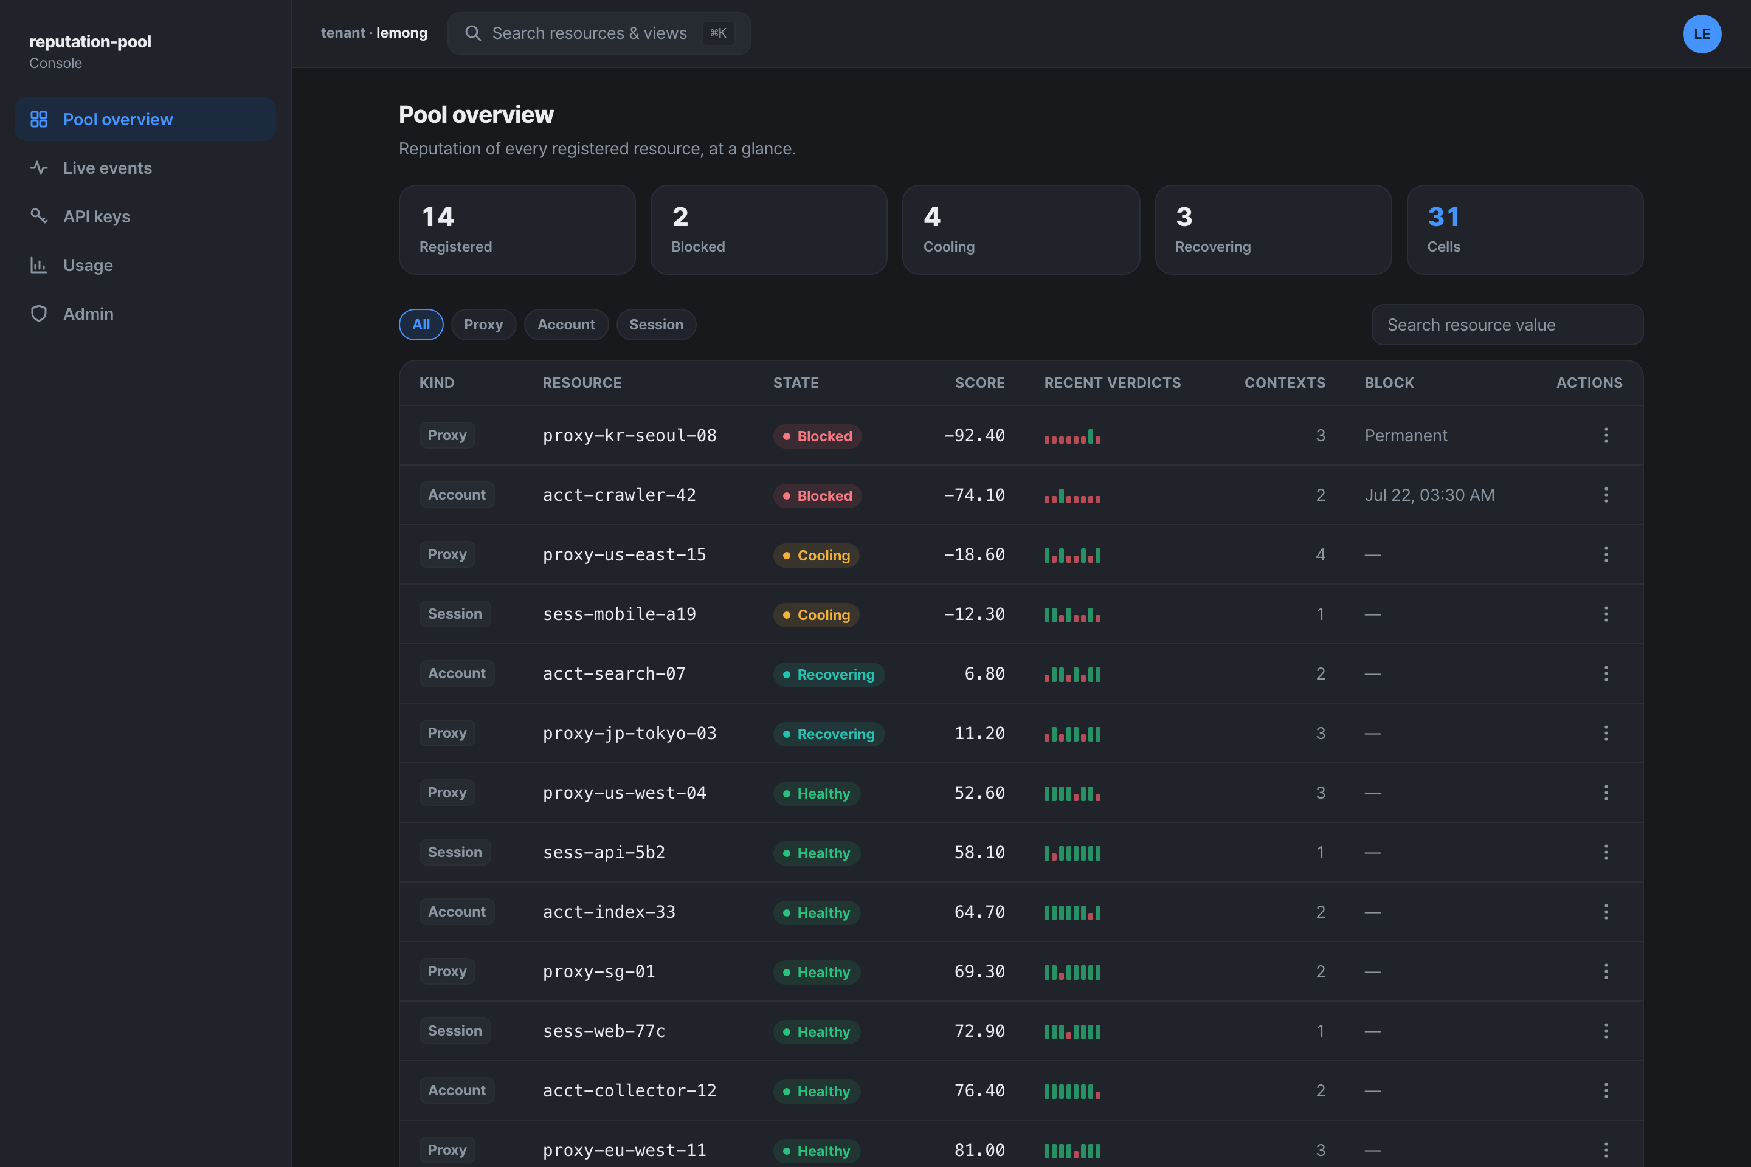Click the Admin shield icon
The image size is (1751, 1167).
tap(39, 314)
